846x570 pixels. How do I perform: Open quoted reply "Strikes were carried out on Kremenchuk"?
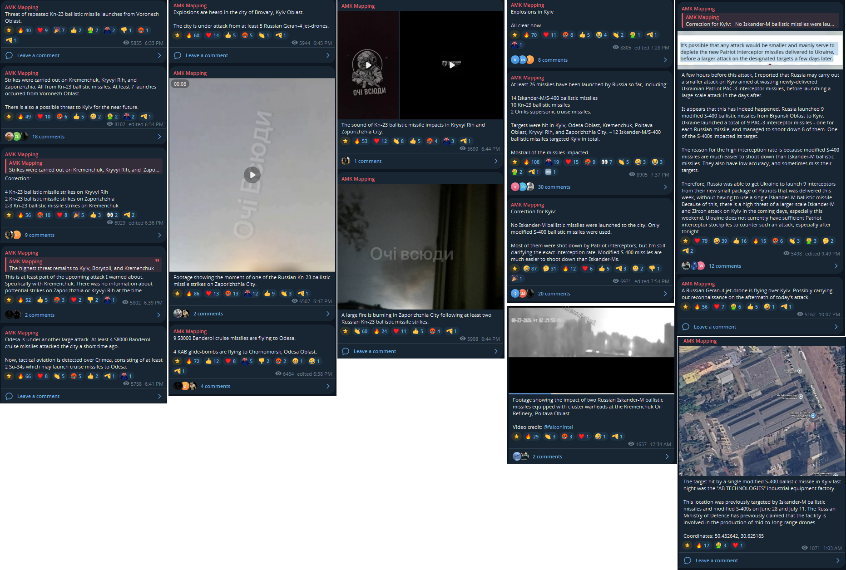[84, 166]
